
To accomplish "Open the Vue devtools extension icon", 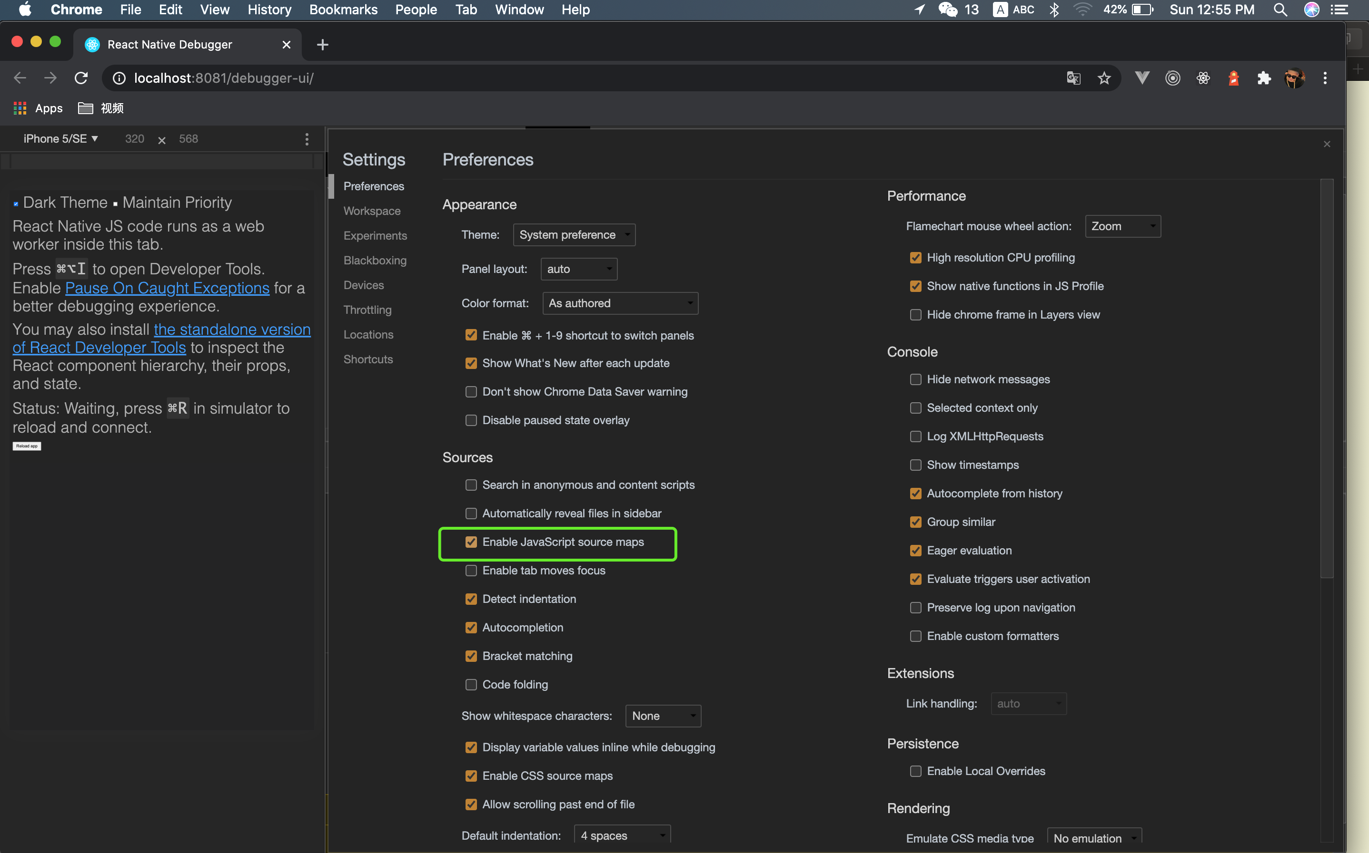I will [x=1142, y=78].
